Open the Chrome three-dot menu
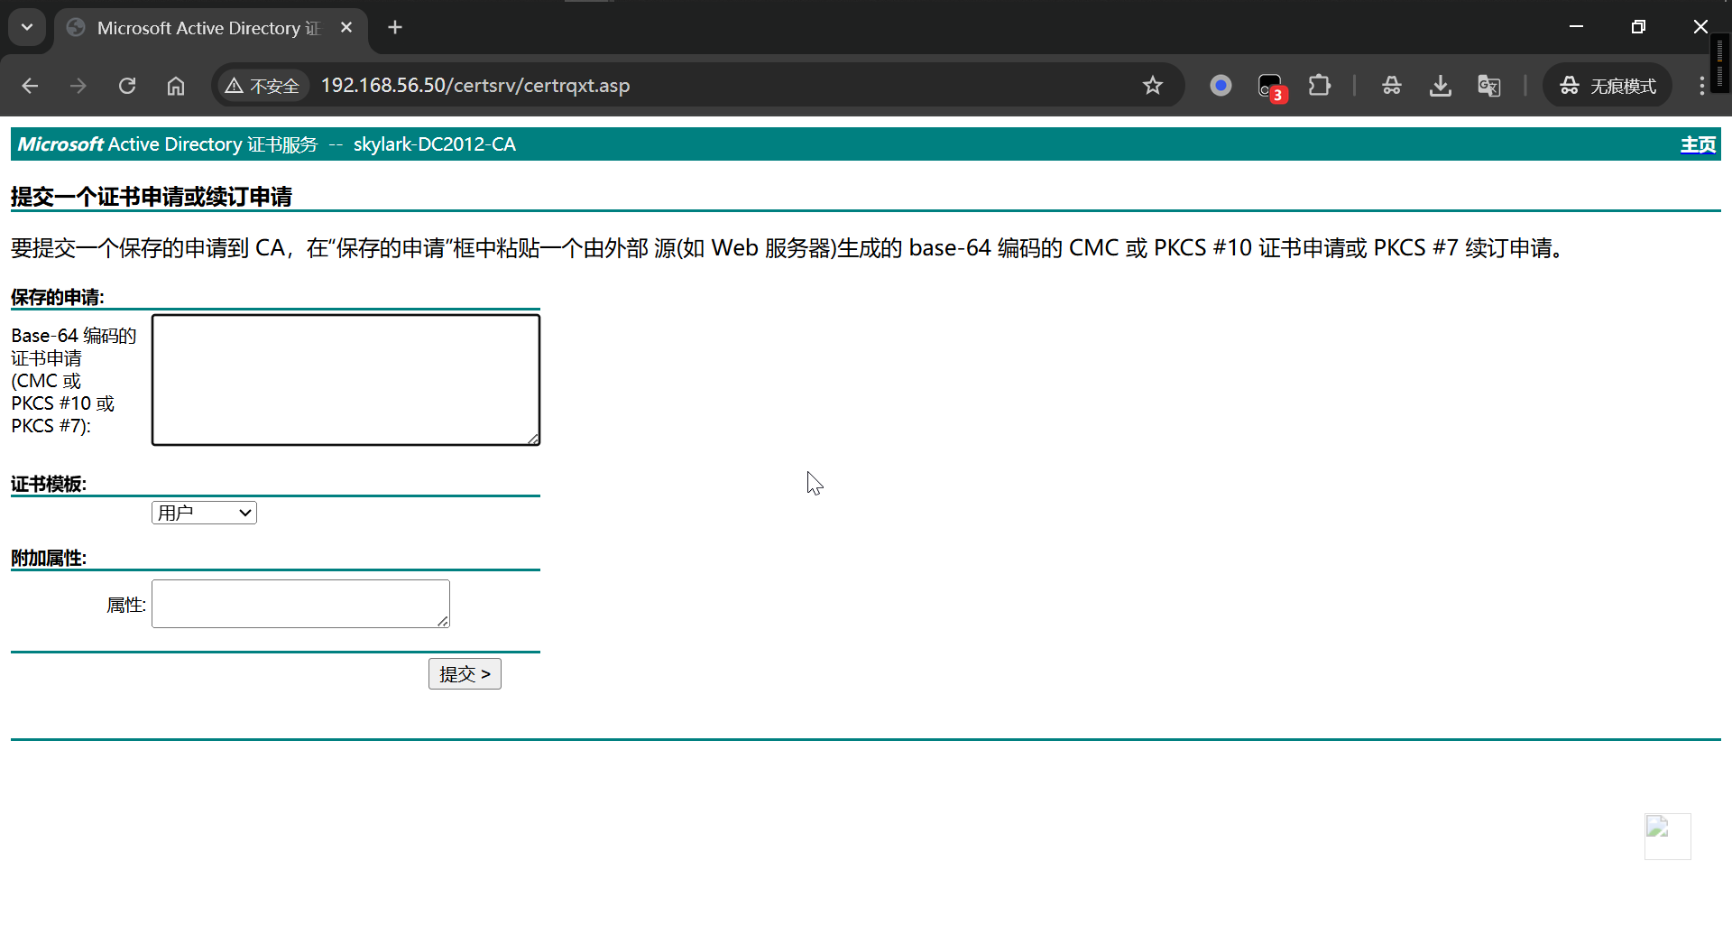Screen dimensions: 1732x926 coord(1701,86)
